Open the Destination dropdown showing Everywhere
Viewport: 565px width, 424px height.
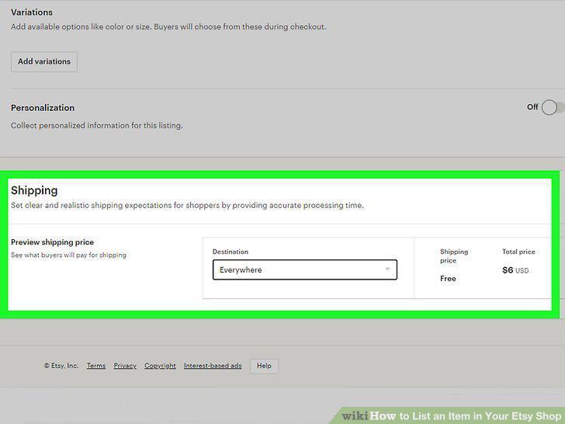click(x=305, y=269)
